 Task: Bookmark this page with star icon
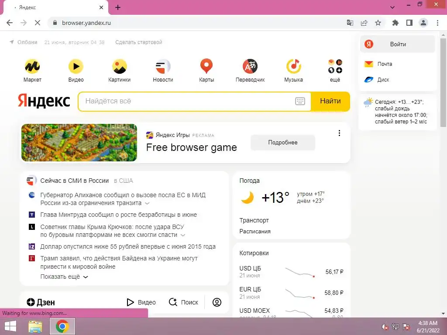point(378,23)
